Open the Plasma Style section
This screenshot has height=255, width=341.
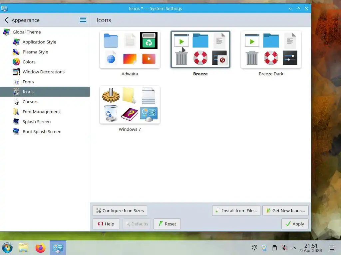pos(45,52)
